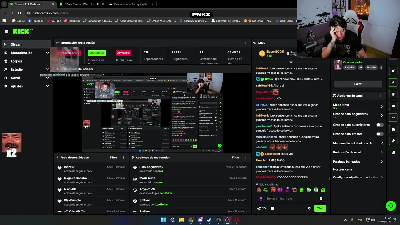This screenshot has width=400, height=225.
Task: Open the emoji picker in message box
Action: click(x=321, y=198)
